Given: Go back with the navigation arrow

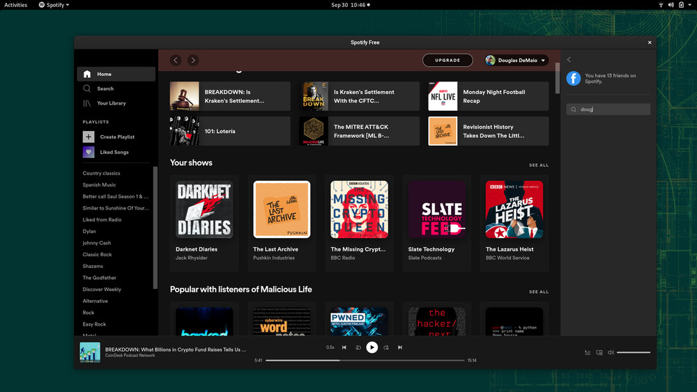Looking at the screenshot, I should click(x=176, y=61).
